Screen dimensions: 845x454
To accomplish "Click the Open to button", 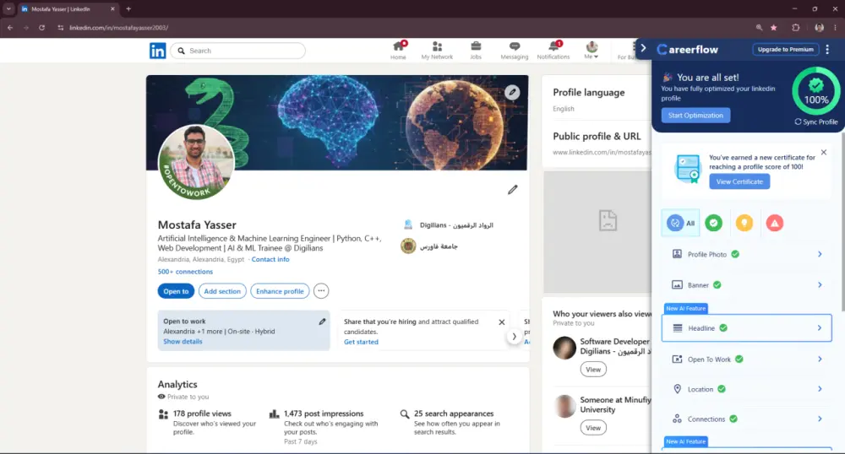I will click(x=177, y=291).
